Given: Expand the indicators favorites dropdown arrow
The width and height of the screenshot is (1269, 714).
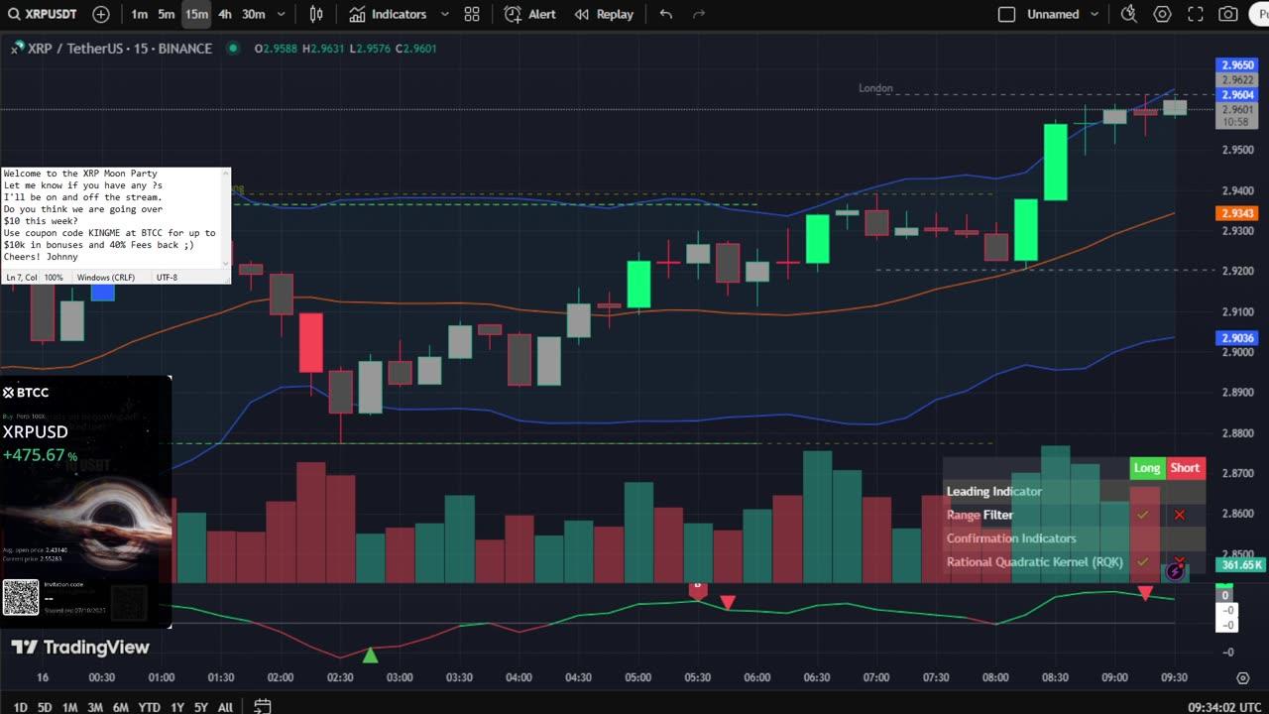Looking at the screenshot, I should pos(443,14).
